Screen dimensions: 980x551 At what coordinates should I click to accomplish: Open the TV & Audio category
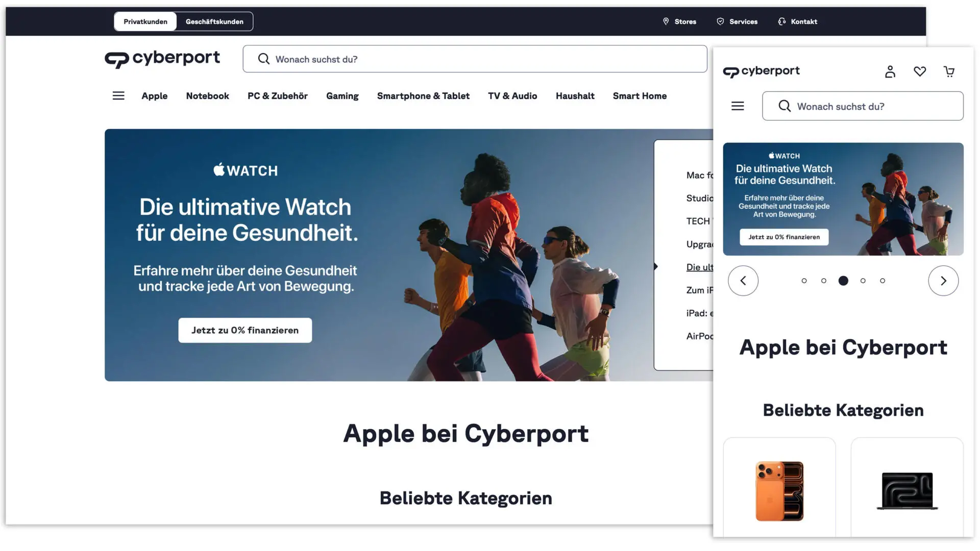(x=512, y=96)
